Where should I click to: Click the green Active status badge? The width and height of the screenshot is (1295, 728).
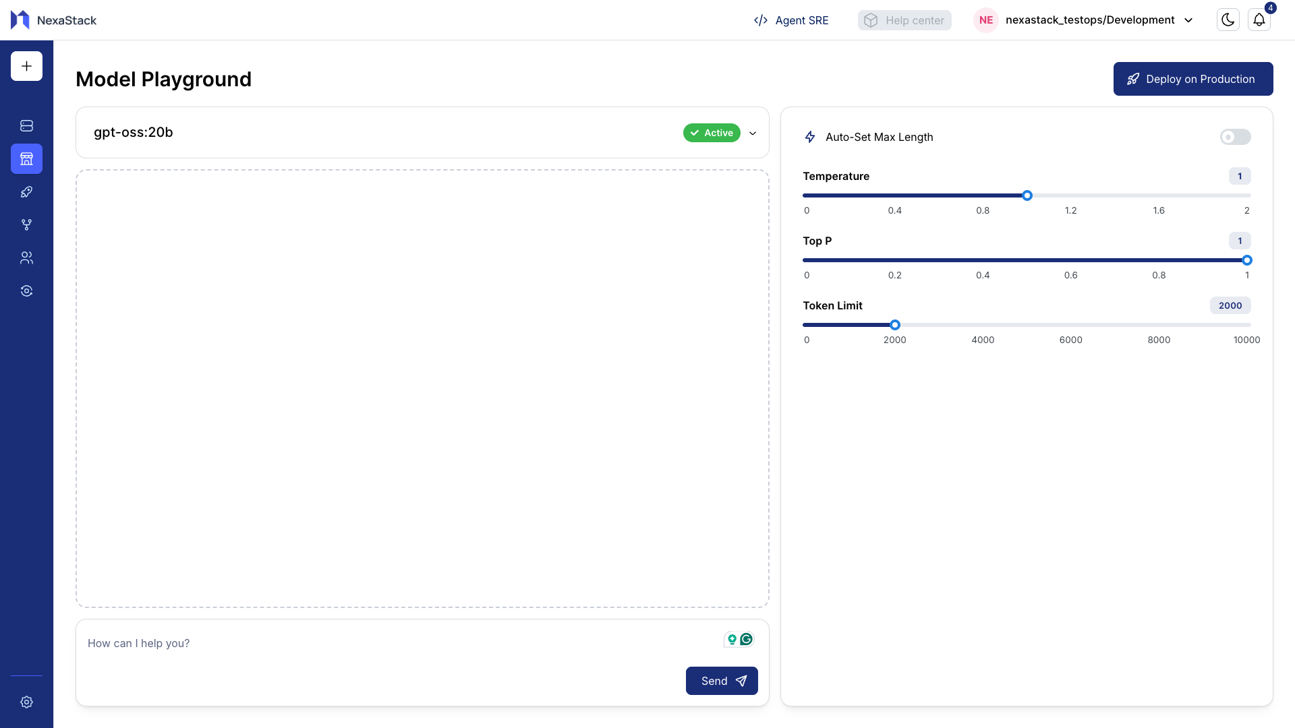tap(712, 133)
